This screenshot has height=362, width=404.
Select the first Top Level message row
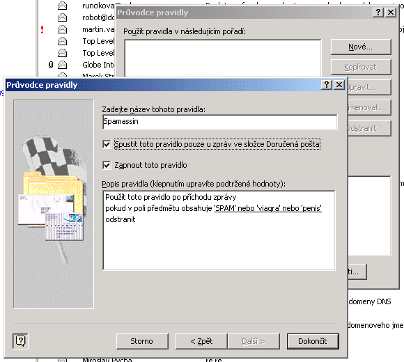coord(98,41)
